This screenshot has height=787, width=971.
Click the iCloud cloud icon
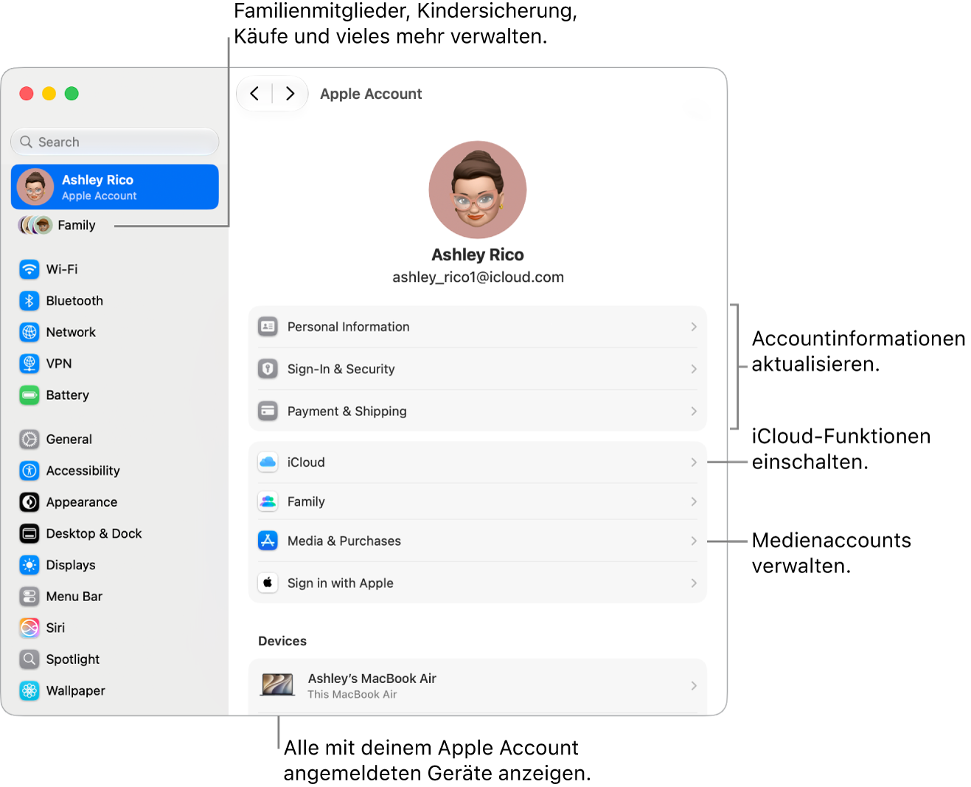[268, 462]
